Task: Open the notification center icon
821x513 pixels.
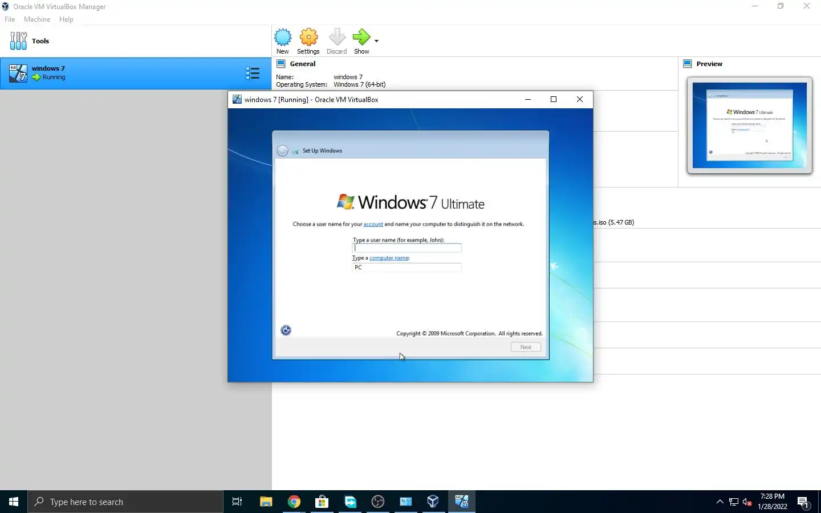Action: [803, 502]
